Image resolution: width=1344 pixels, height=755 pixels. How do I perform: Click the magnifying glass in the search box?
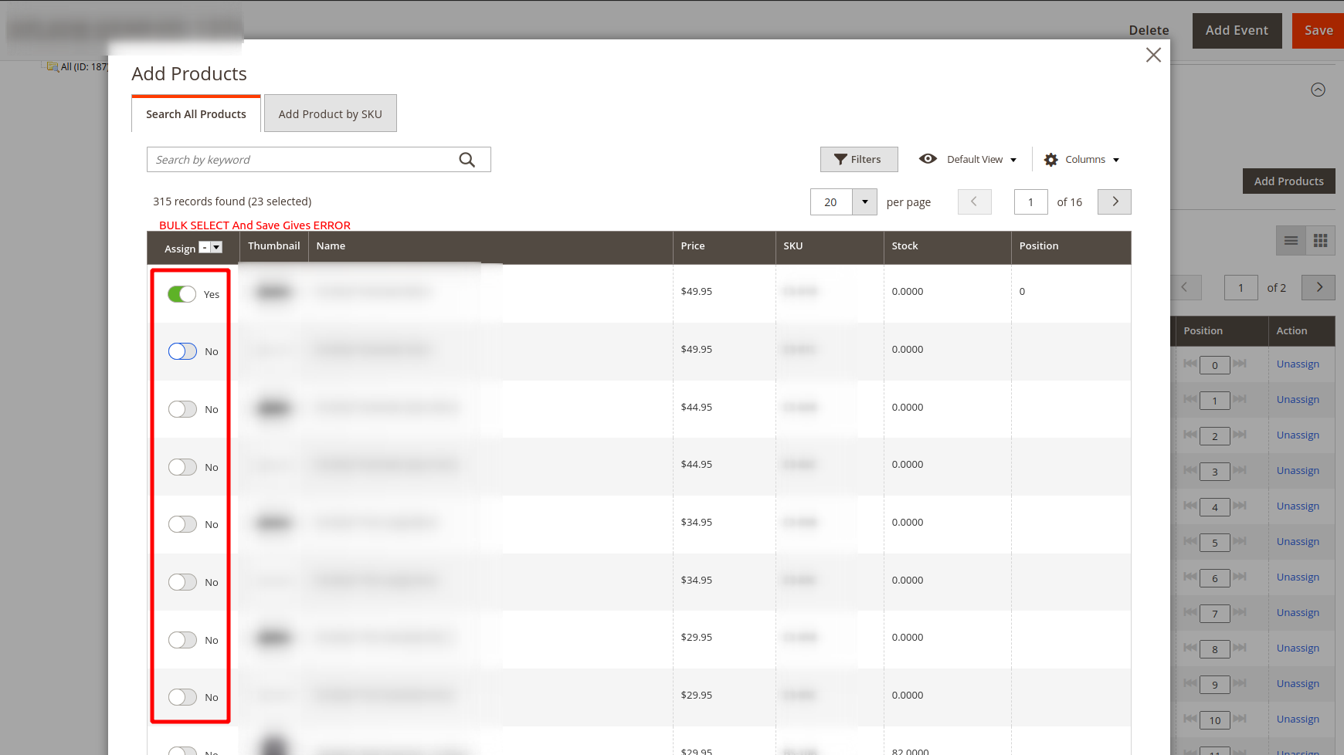point(467,159)
